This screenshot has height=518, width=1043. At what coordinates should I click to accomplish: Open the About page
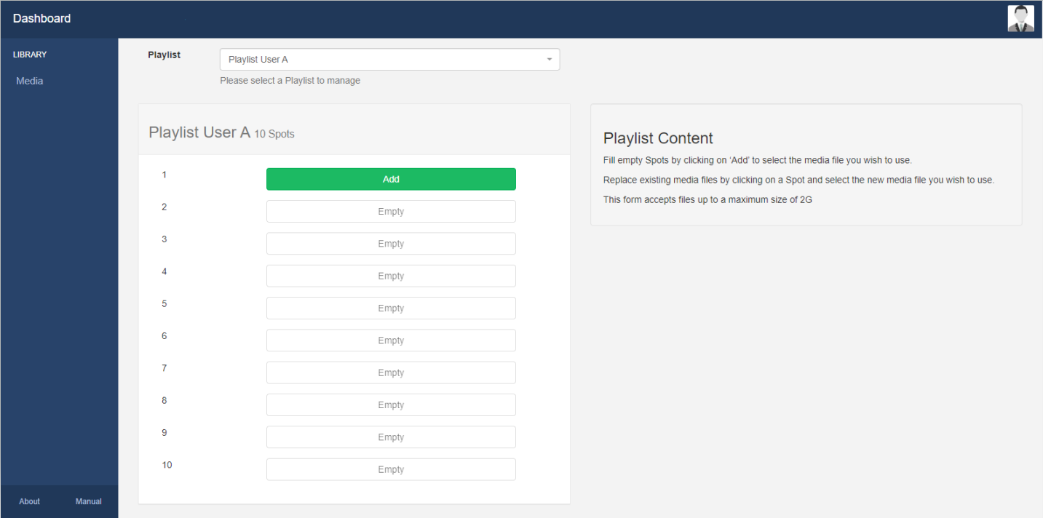[29, 501]
